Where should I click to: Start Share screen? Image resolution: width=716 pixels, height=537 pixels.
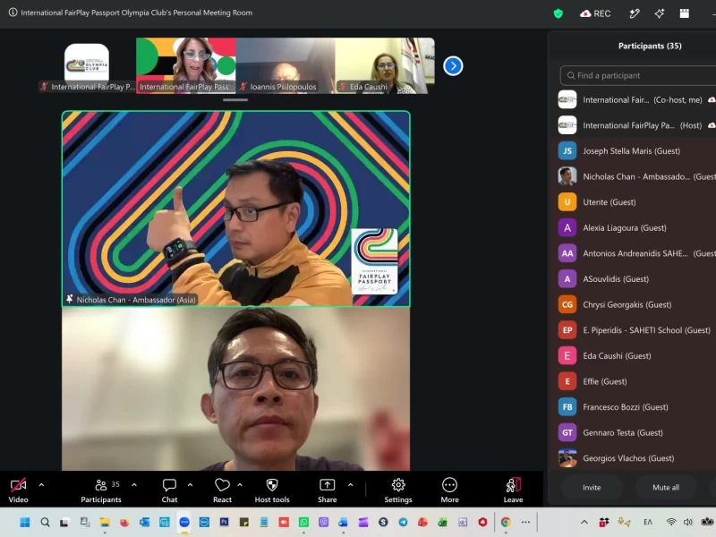pyautogui.click(x=328, y=490)
